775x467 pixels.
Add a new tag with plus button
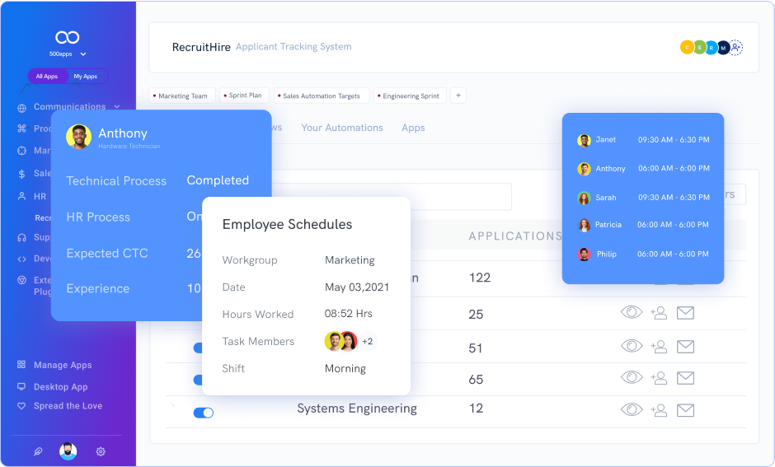[458, 96]
